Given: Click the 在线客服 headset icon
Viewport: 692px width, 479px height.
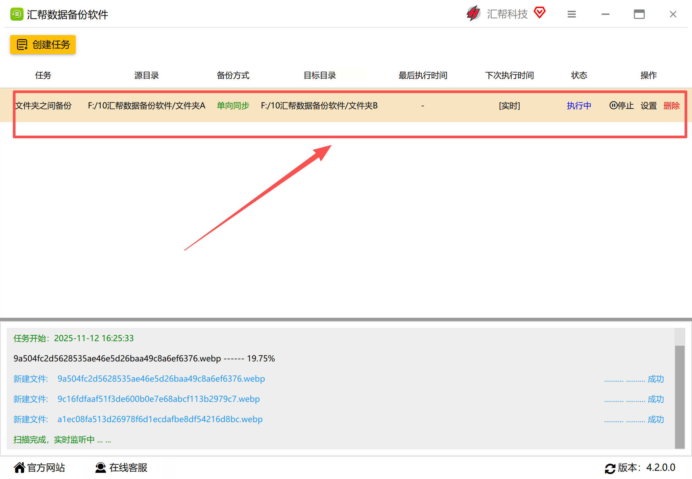Looking at the screenshot, I should (x=100, y=468).
